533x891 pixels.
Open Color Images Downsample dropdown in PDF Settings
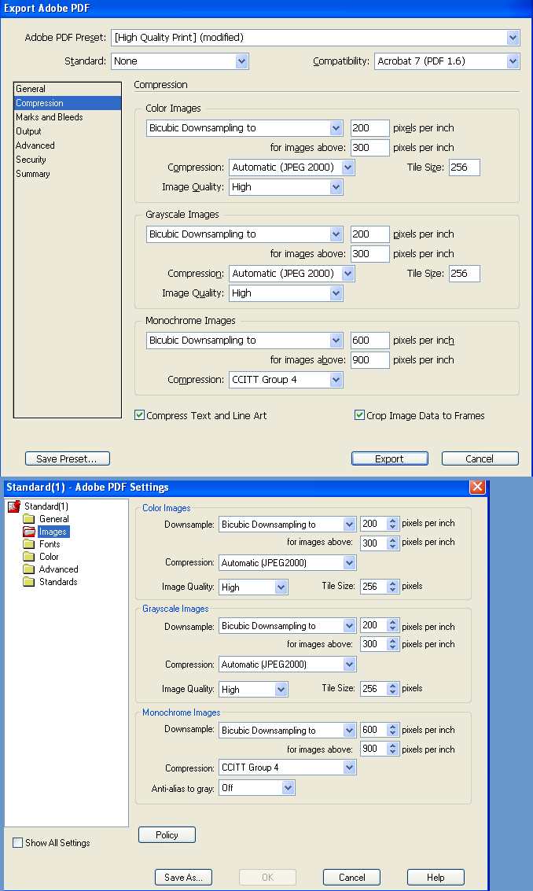coord(287,525)
